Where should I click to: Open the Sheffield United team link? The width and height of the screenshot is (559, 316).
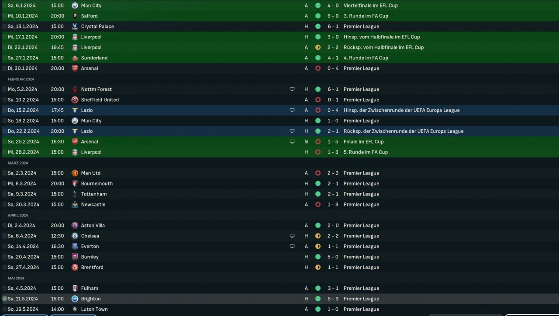click(100, 100)
